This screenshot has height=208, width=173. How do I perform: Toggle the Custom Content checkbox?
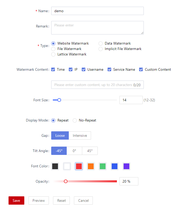coord(141,69)
